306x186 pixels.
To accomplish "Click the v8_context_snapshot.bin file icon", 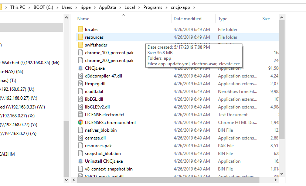I will [x=81, y=169].
